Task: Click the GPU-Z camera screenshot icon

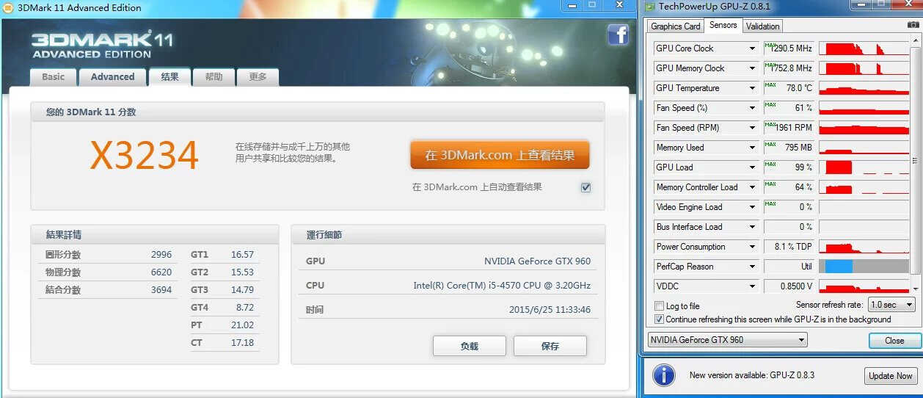Action: pos(913,25)
